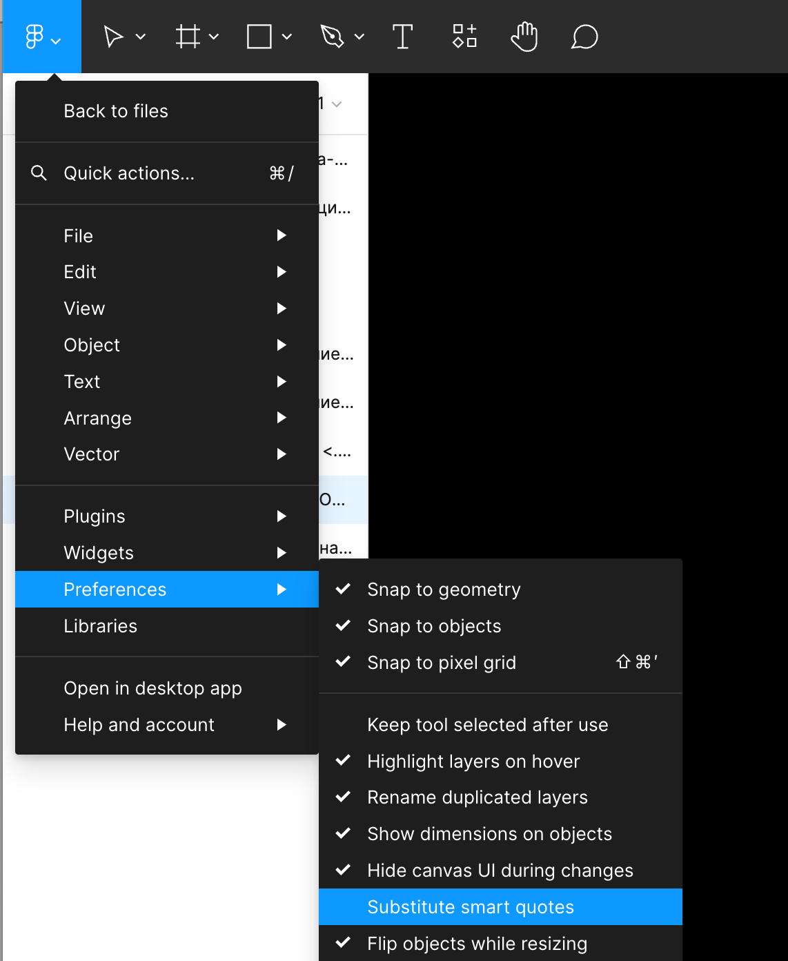Image resolution: width=788 pixels, height=961 pixels.
Task: Select the Move tool arrow
Action: tap(113, 37)
